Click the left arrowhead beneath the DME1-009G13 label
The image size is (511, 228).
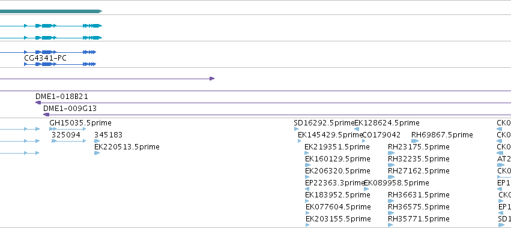tap(46, 115)
